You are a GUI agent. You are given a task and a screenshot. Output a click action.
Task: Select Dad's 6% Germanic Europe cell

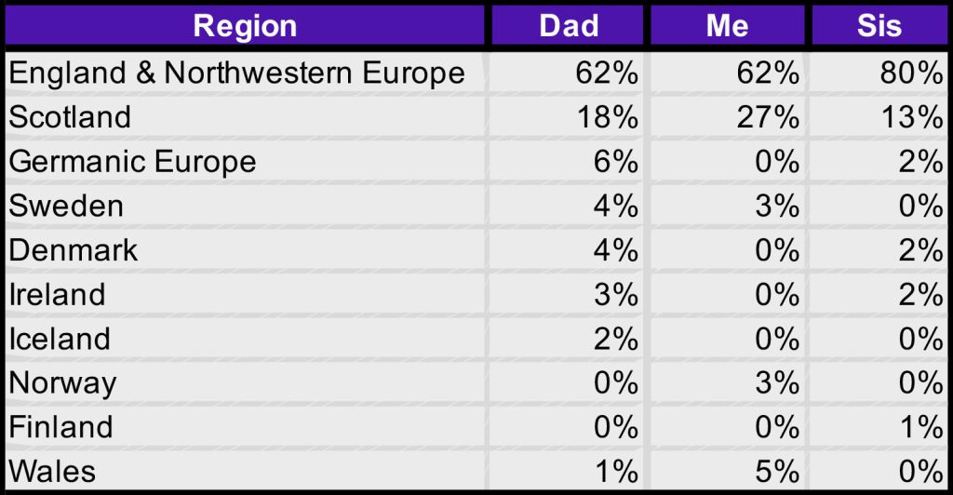pyautogui.click(x=615, y=162)
